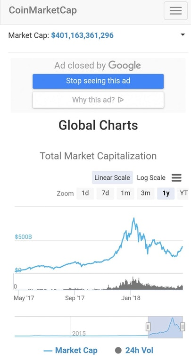Toggle the 24h Vol legend circle
The width and height of the screenshot is (191, 362).
coord(118,350)
